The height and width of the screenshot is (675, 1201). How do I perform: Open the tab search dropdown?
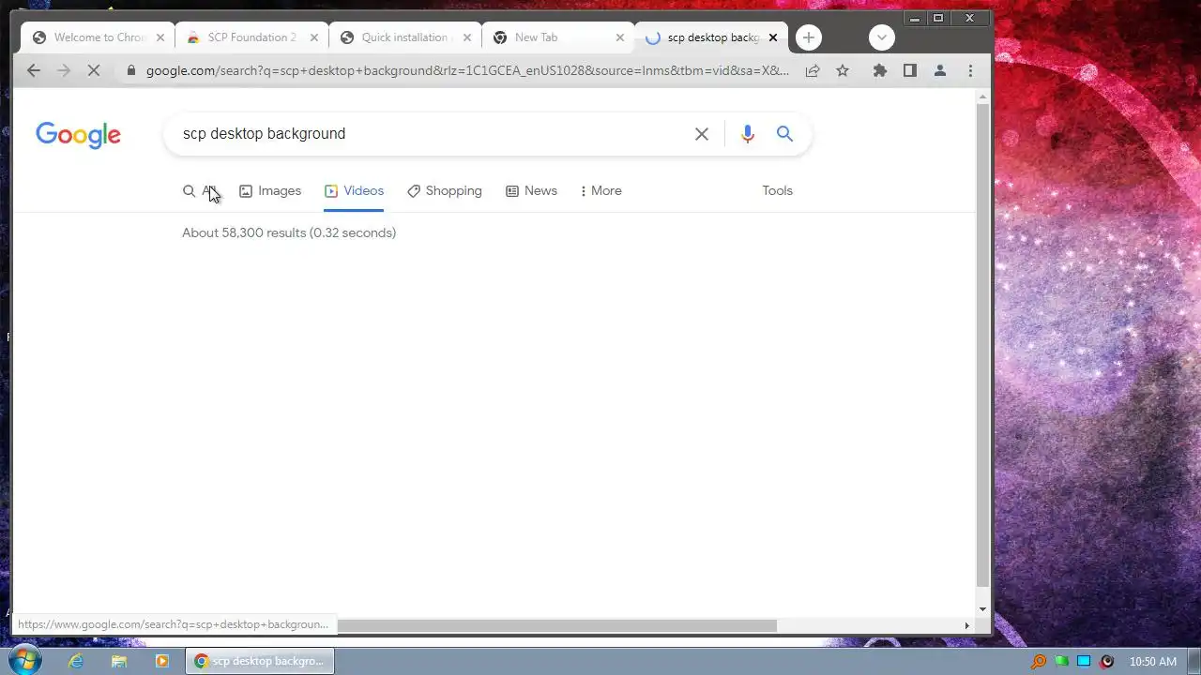(881, 37)
